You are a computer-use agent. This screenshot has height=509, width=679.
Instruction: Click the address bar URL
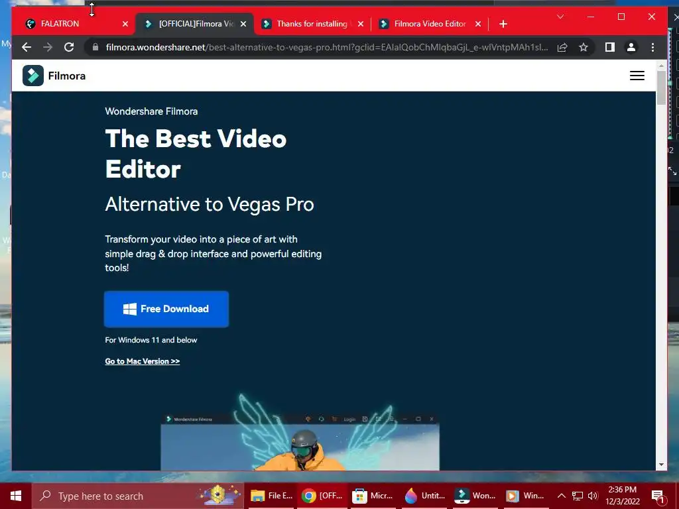click(327, 47)
